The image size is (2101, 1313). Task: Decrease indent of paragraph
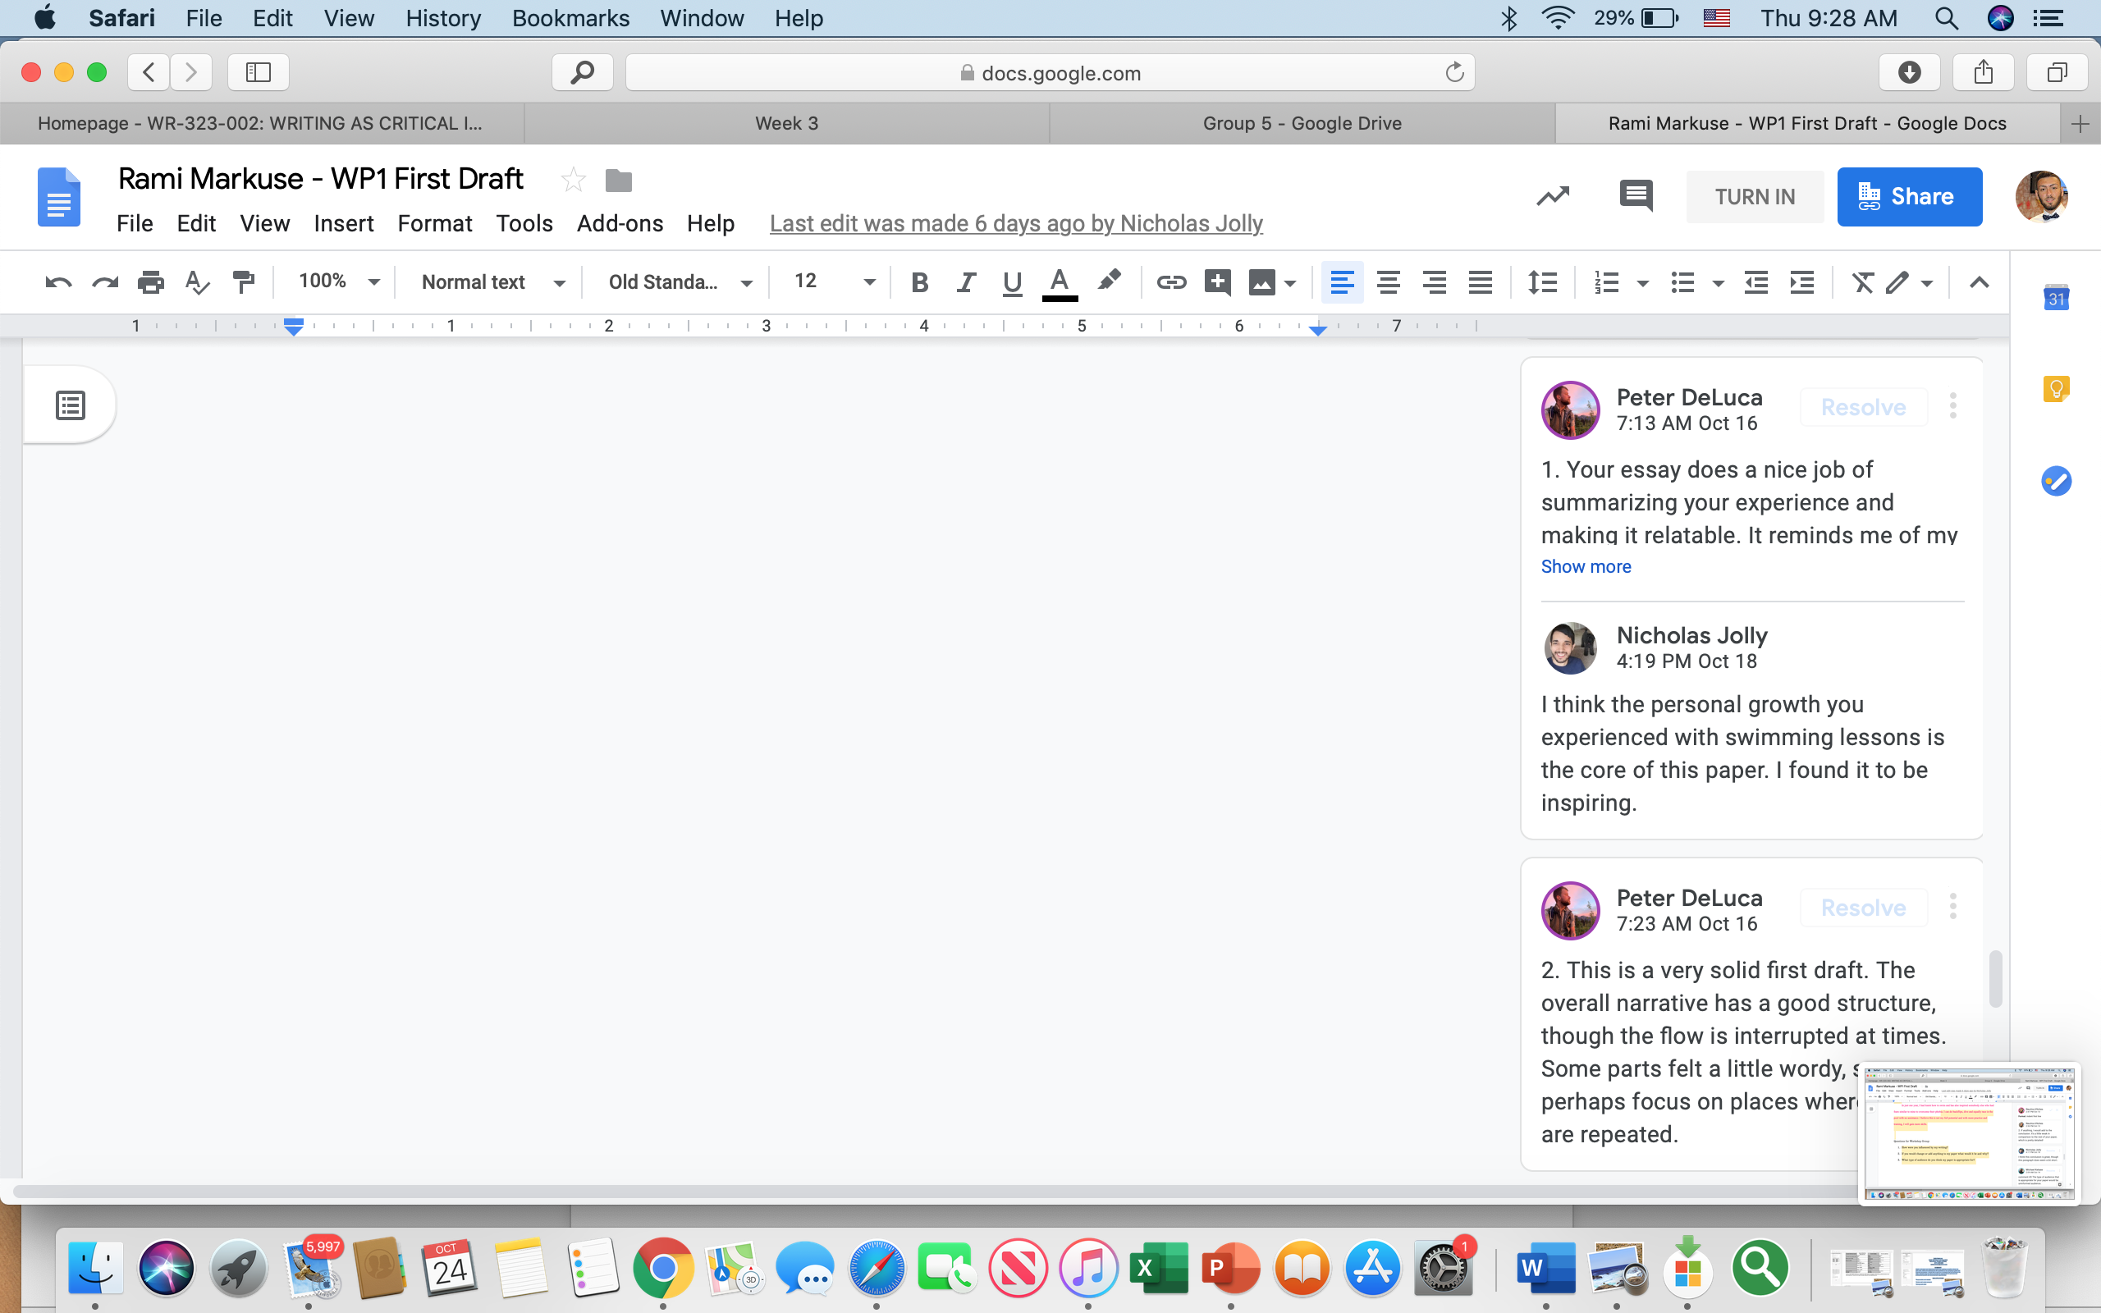tap(1756, 282)
